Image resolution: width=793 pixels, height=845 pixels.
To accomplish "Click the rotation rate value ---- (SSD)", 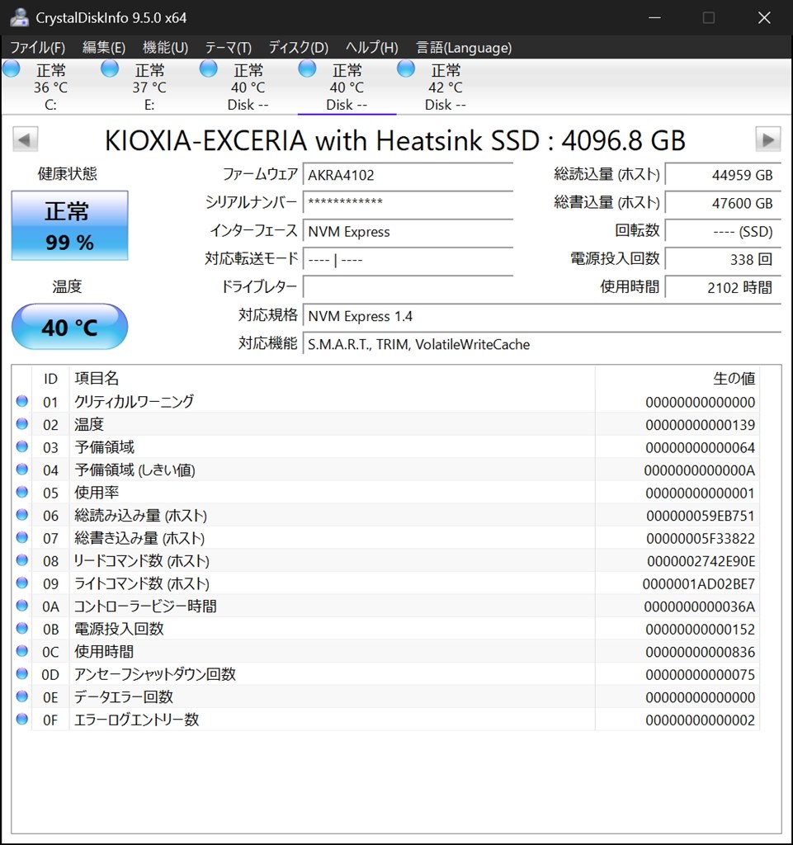I will point(723,231).
